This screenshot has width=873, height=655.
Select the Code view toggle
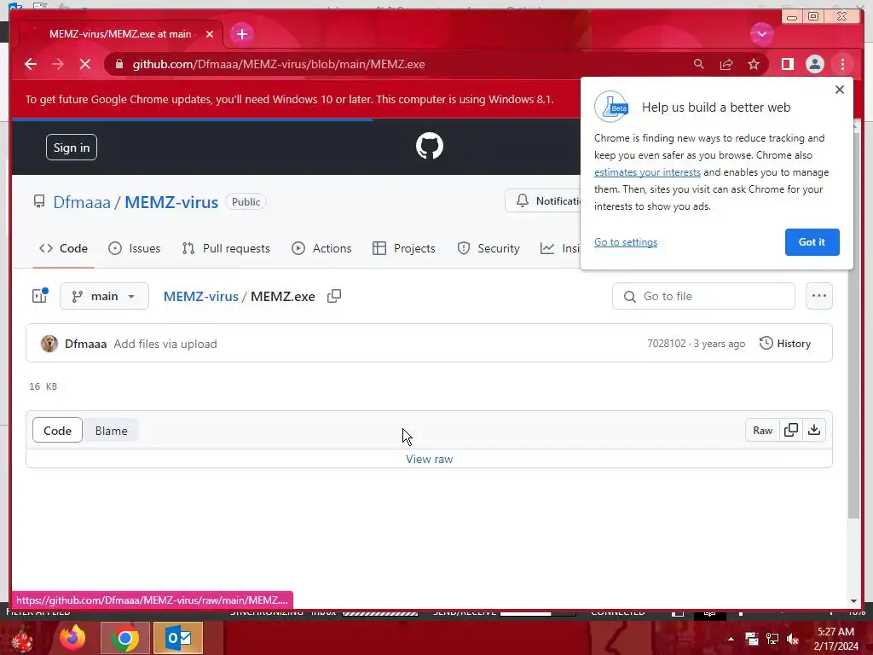(57, 431)
